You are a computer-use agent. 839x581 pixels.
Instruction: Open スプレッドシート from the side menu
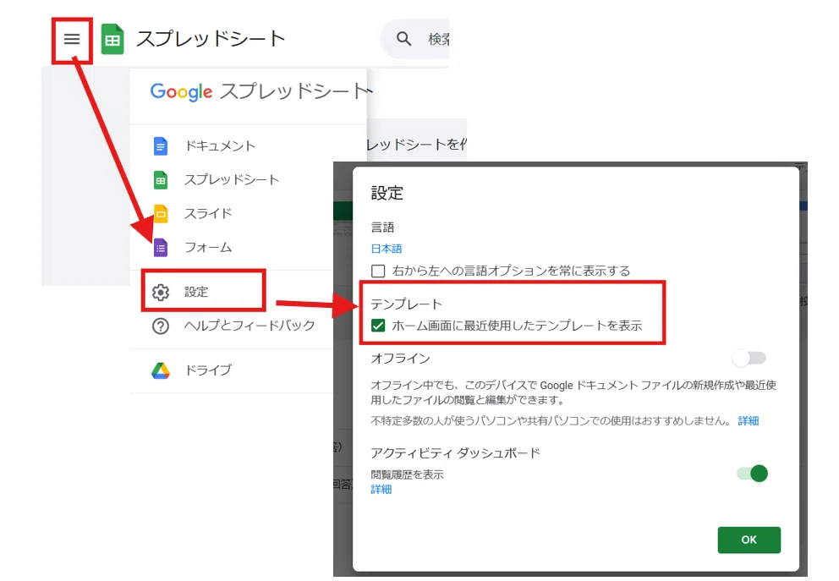[232, 180]
